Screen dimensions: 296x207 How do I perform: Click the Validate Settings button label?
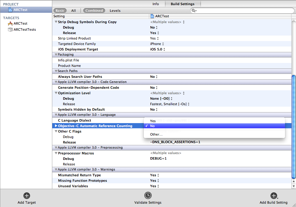tap(148, 202)
